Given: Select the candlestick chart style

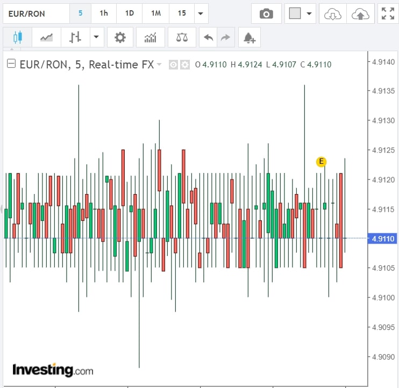Looking at the screenshot, I should click(17, 37).
